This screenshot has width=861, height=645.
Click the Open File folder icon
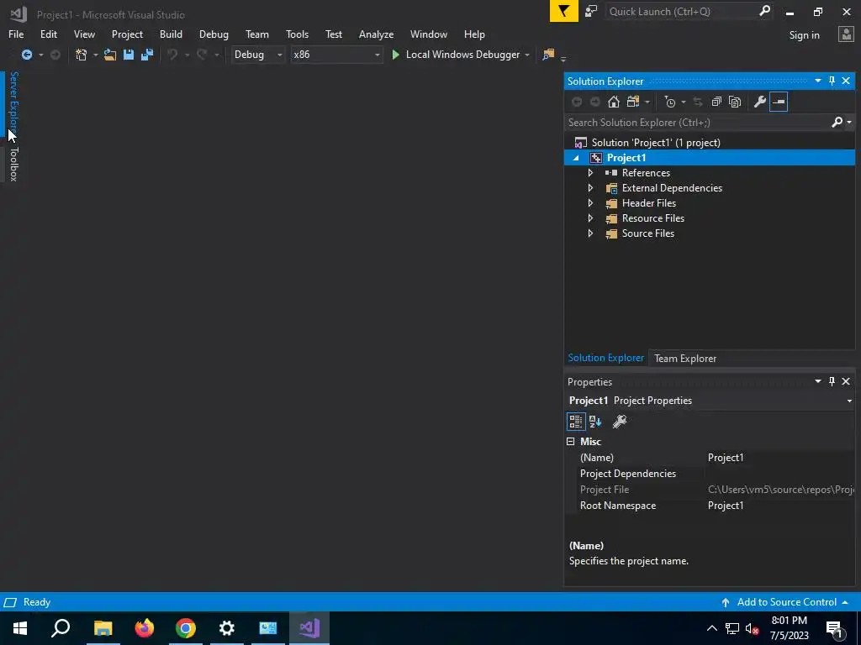[110, 55]
